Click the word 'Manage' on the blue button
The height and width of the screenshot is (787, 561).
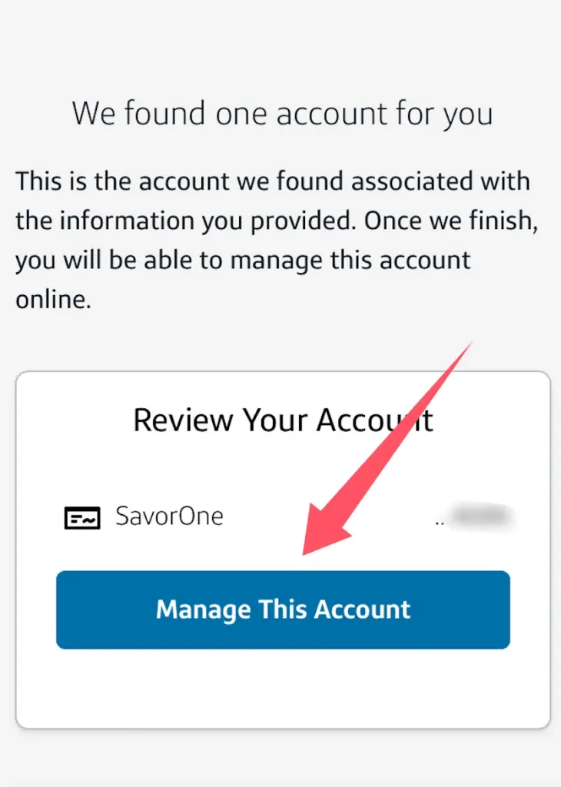tap(203, 610)
